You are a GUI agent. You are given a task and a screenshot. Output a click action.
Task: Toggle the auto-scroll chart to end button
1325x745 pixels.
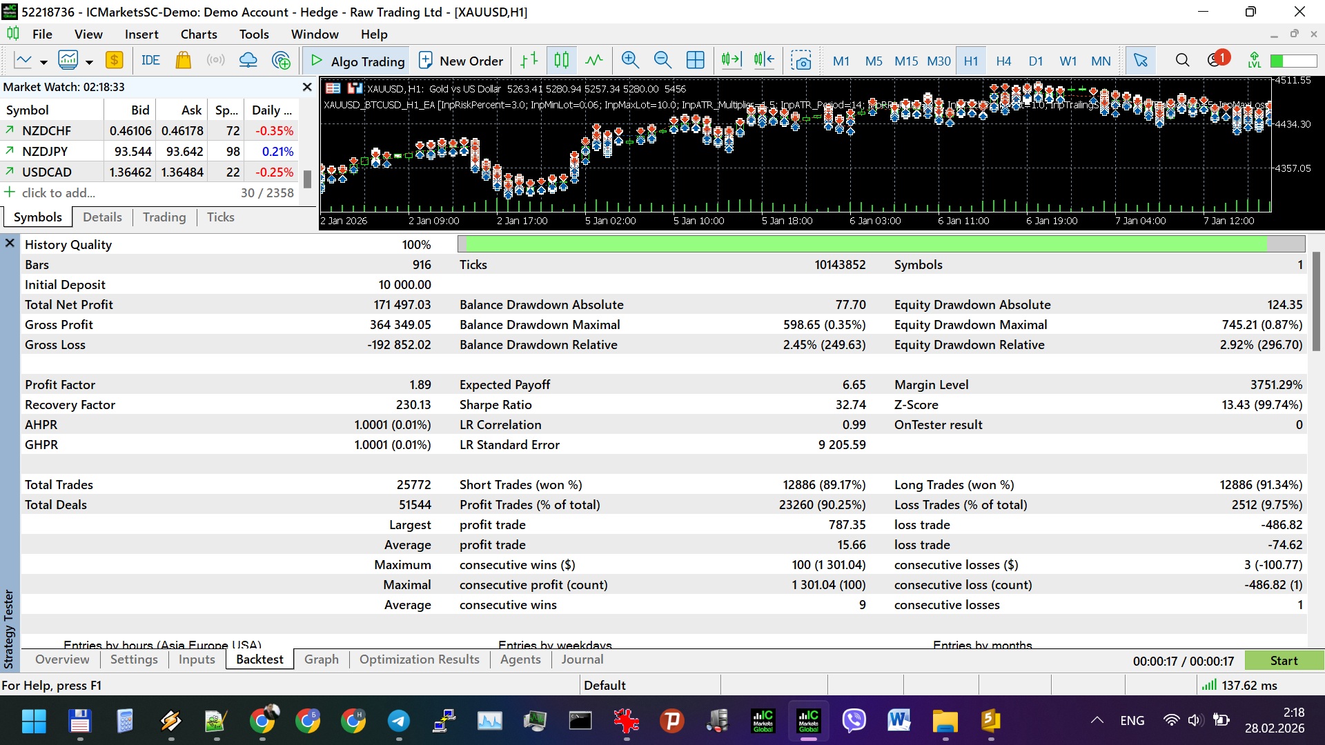click(731, 61)
